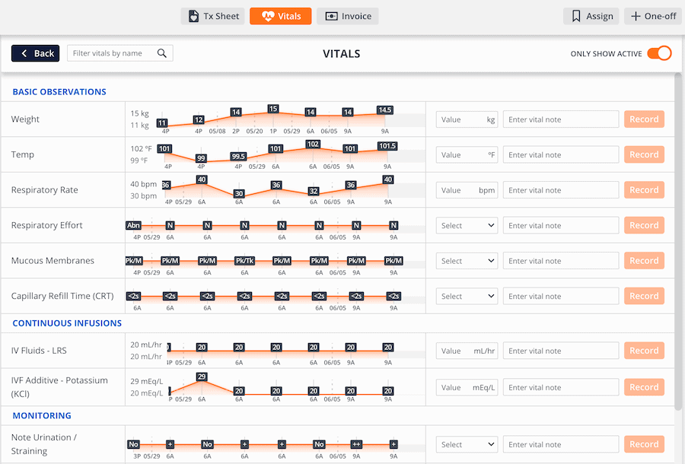The image size is (685, 464).
Task: Open the Capillary Refill Time select dropdown
Action: coord(467,297)
